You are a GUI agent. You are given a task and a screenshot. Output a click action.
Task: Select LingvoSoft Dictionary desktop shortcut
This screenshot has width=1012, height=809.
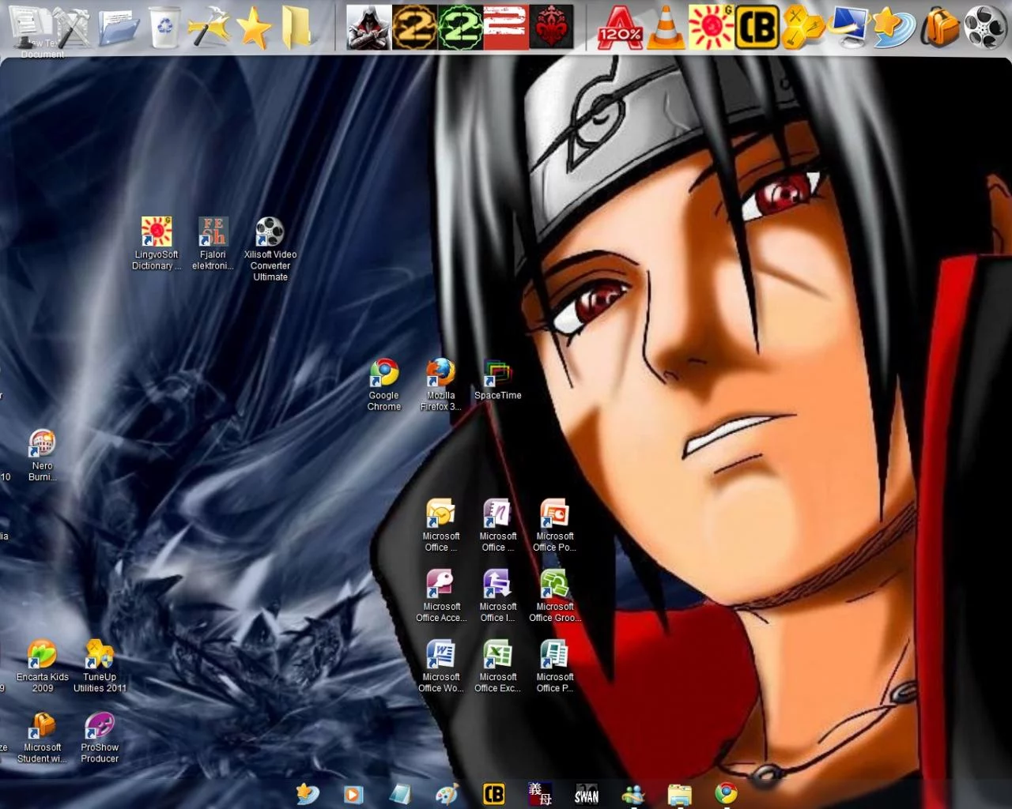pos(157,243)
